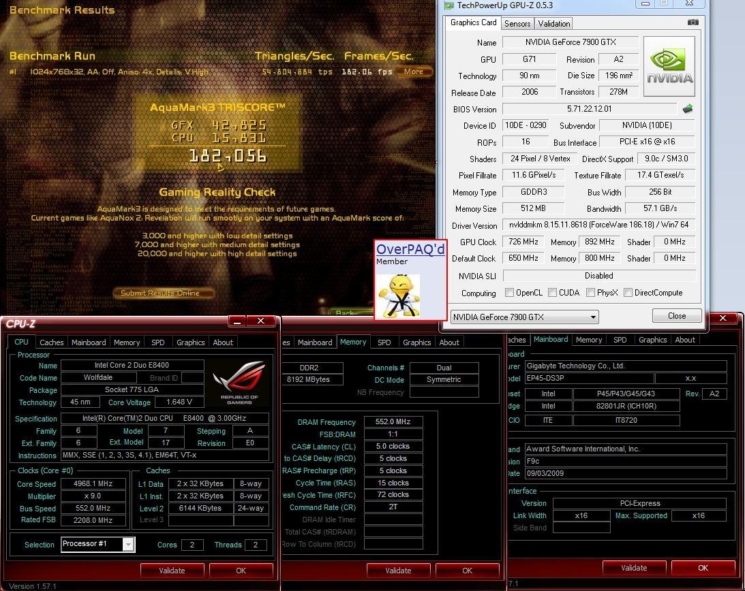Image resolution: width=745 pixels, height=591 pixels.
Task: Click the NVIDIA SLI Disabled field
Action: coord(599,275)
